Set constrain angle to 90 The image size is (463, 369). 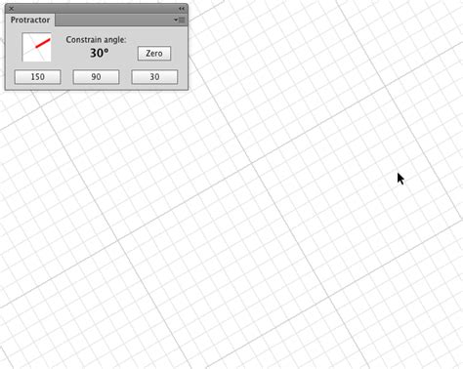click(x=96, y=77)
